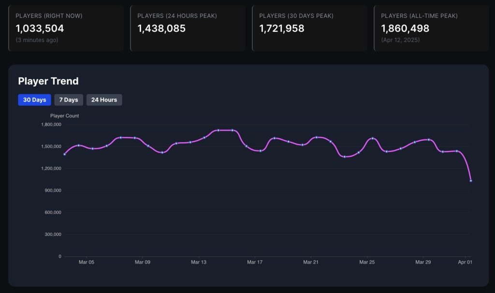Click the Mar 17 axis label
The width and height of the screenshot is (495, 293).
tap(255, 262)
